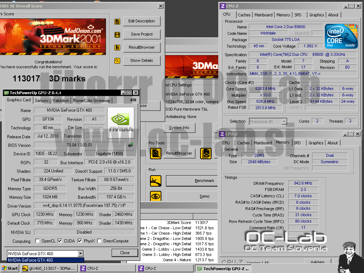Open About tab in upper CPU-Z window

tap(333, 15)
